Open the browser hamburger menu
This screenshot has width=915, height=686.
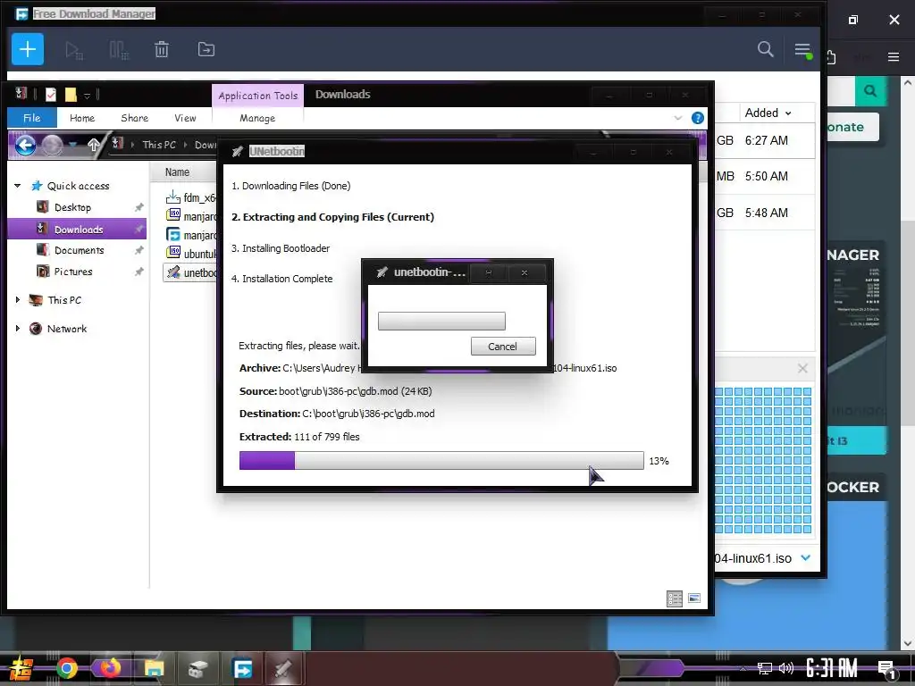point(894,56)
